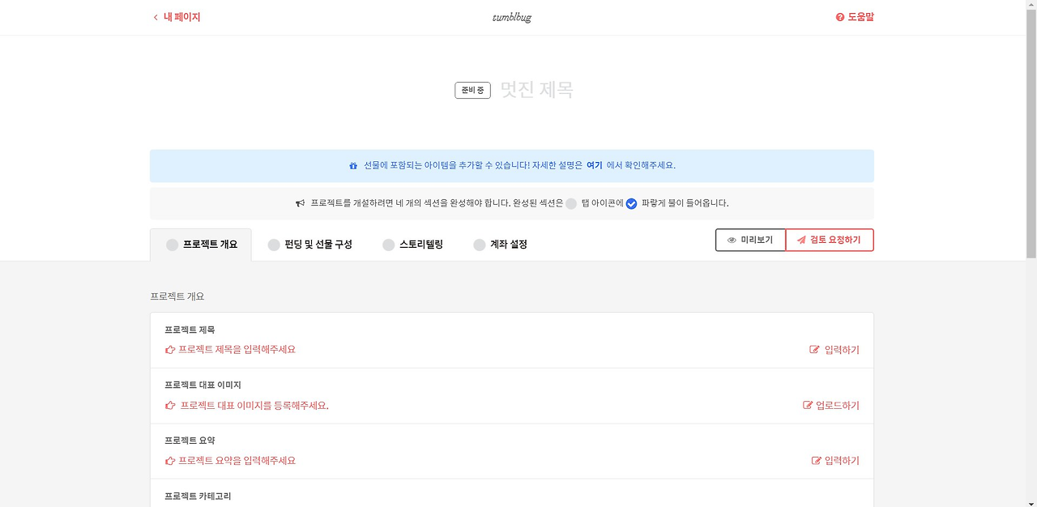Click 프로젝트 대표 이미지를 등록해주세요 prompt
The width and height of the screenshot is (1037, 507).
(254, 405)
